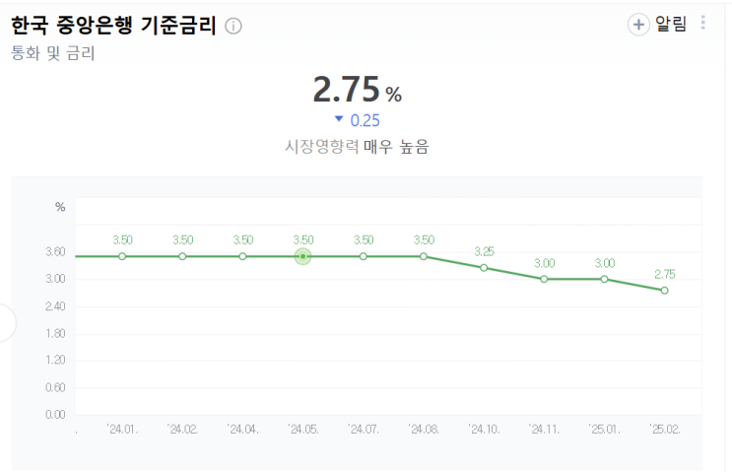Open the 통화 및 금리 category link
732x472 pixels.
(x=53, y=53)
